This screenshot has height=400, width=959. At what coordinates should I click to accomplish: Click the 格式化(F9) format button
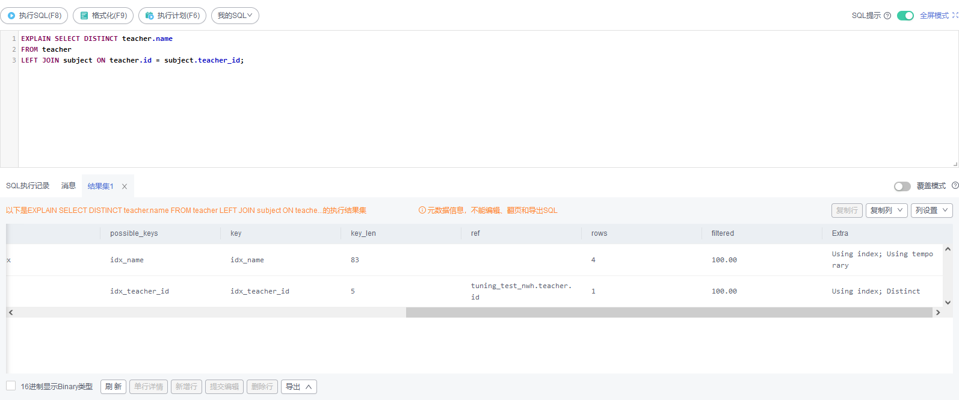(103, 16)
